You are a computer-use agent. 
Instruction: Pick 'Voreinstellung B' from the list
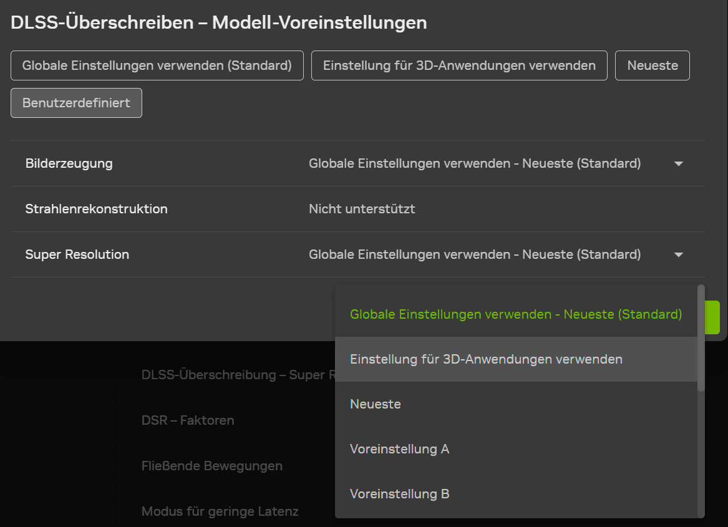(516, 494)
